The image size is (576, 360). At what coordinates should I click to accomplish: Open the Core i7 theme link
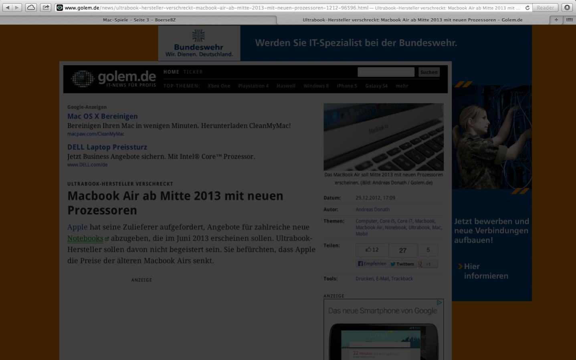coord(405,221)
